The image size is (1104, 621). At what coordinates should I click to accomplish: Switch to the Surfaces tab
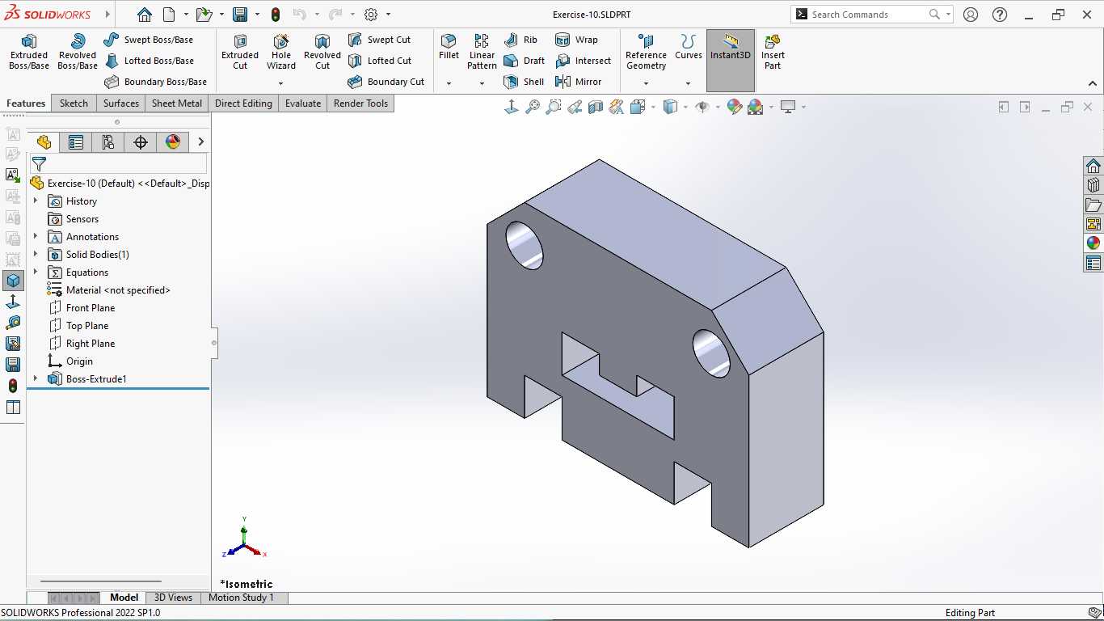tap(121, 103)
